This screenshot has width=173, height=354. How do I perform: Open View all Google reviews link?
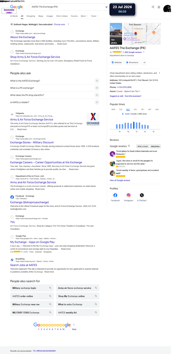(x=120, y=180)
